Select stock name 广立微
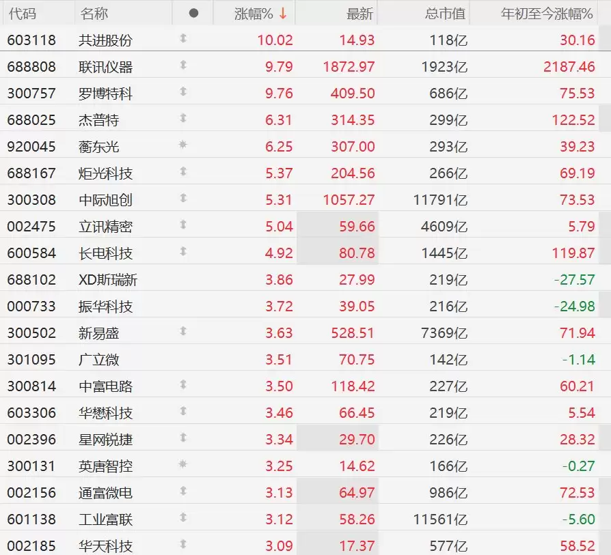The image size is (611, 555). coord(99,360)
